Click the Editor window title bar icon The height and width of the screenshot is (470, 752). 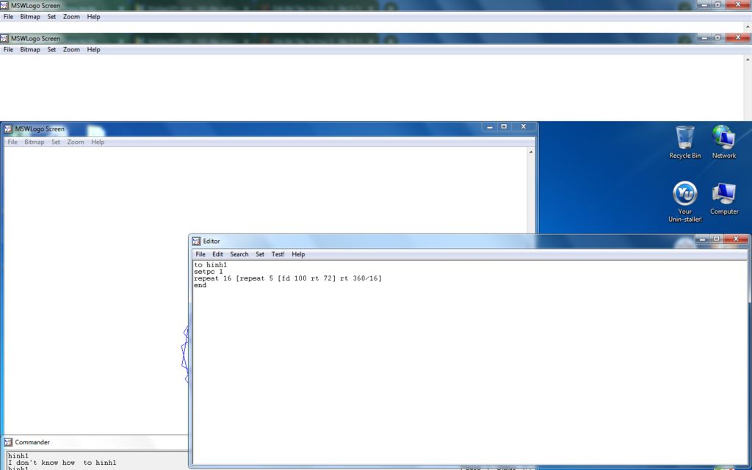(x=196, y=241)
